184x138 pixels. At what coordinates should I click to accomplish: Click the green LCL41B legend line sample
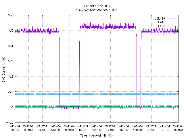click(x=171, y=22)
